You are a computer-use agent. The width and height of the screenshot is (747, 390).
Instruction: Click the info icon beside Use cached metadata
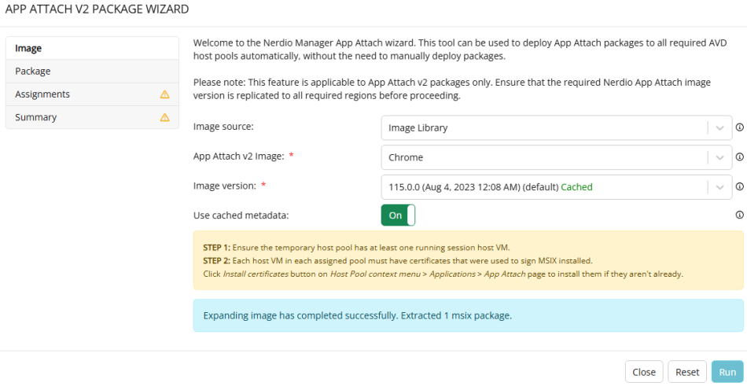tap(739, 215)
